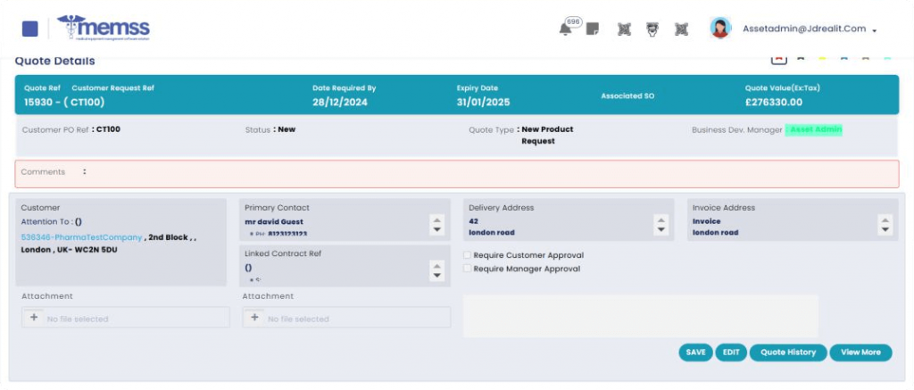Screen dimensions: 914x390
Task: Click the pink Comments box
Action: coord(457,174)
